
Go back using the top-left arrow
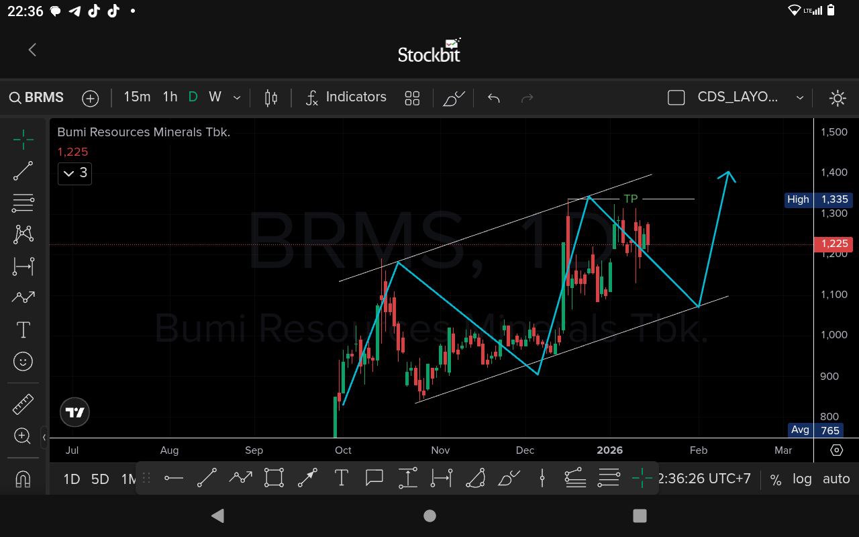click(x=32, y=50)
